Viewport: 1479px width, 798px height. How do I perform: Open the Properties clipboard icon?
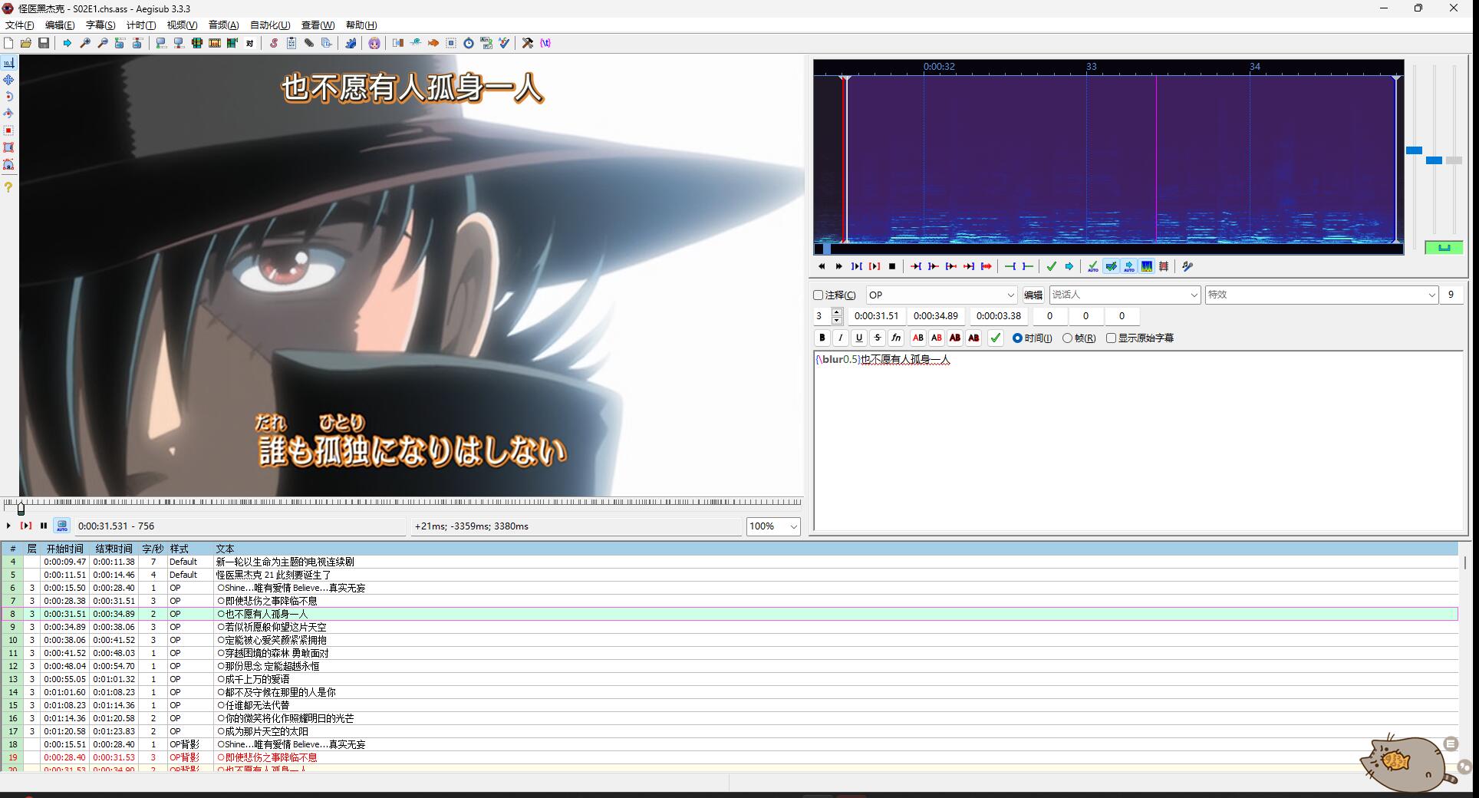coord(292,43)
